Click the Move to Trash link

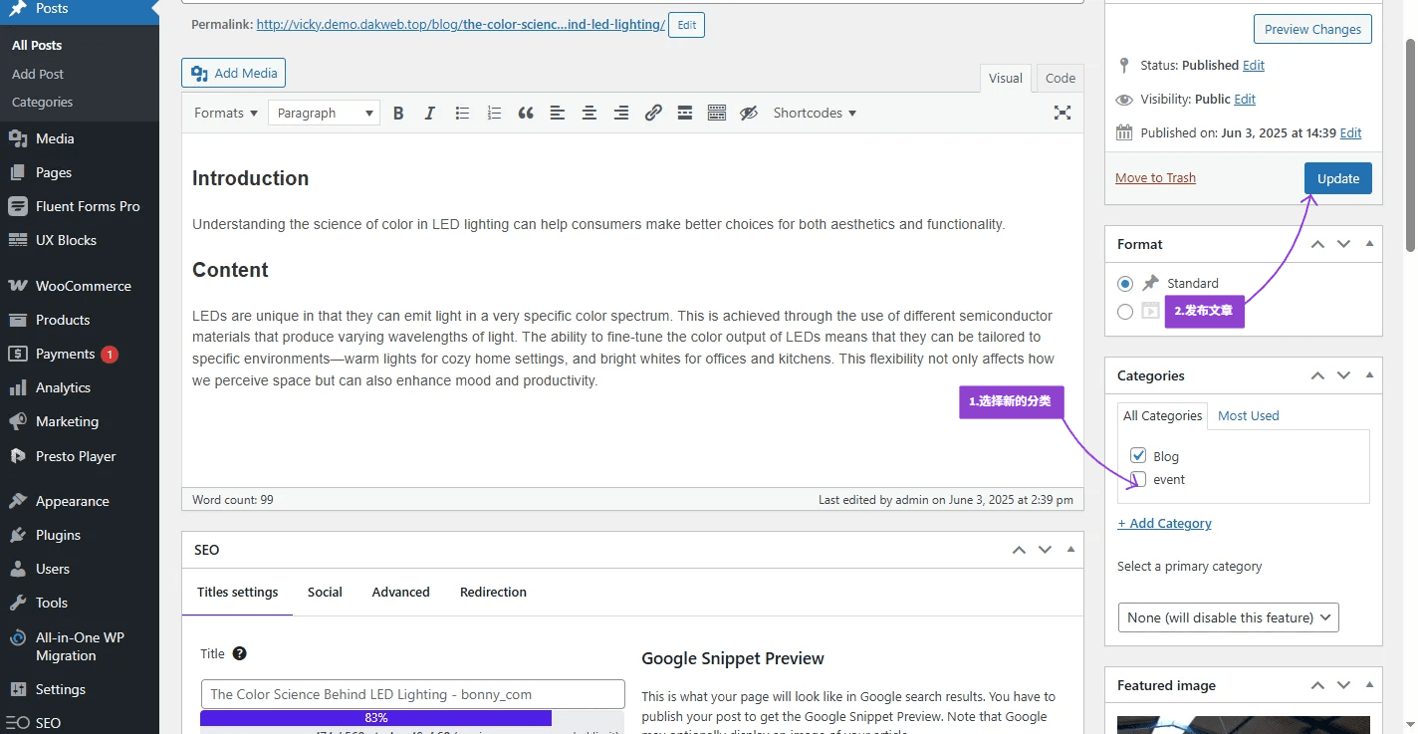(x=1155, y=178)
